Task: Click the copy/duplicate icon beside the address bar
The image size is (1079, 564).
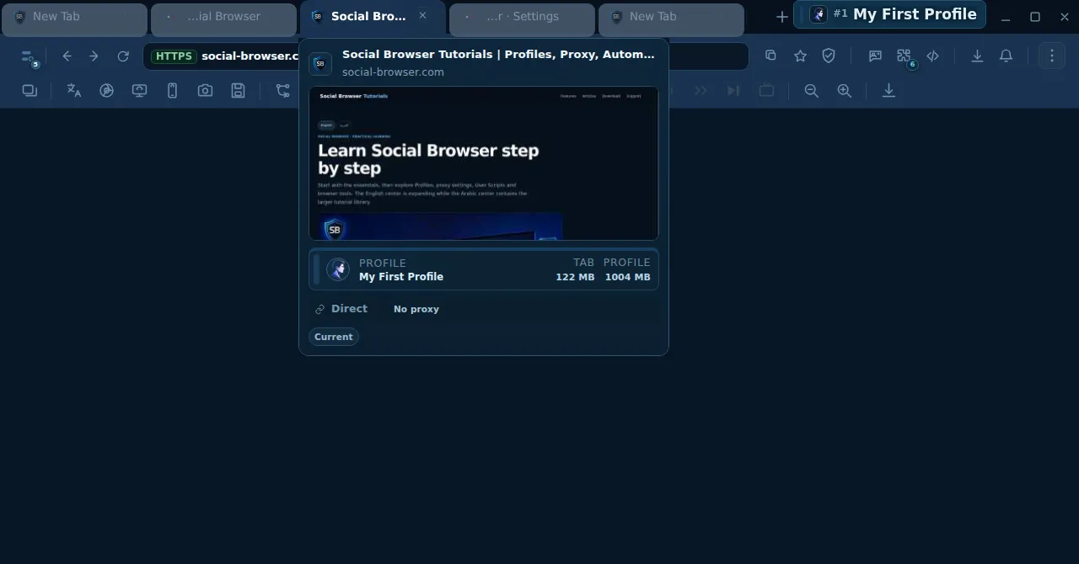Action: tap(770, 56)
